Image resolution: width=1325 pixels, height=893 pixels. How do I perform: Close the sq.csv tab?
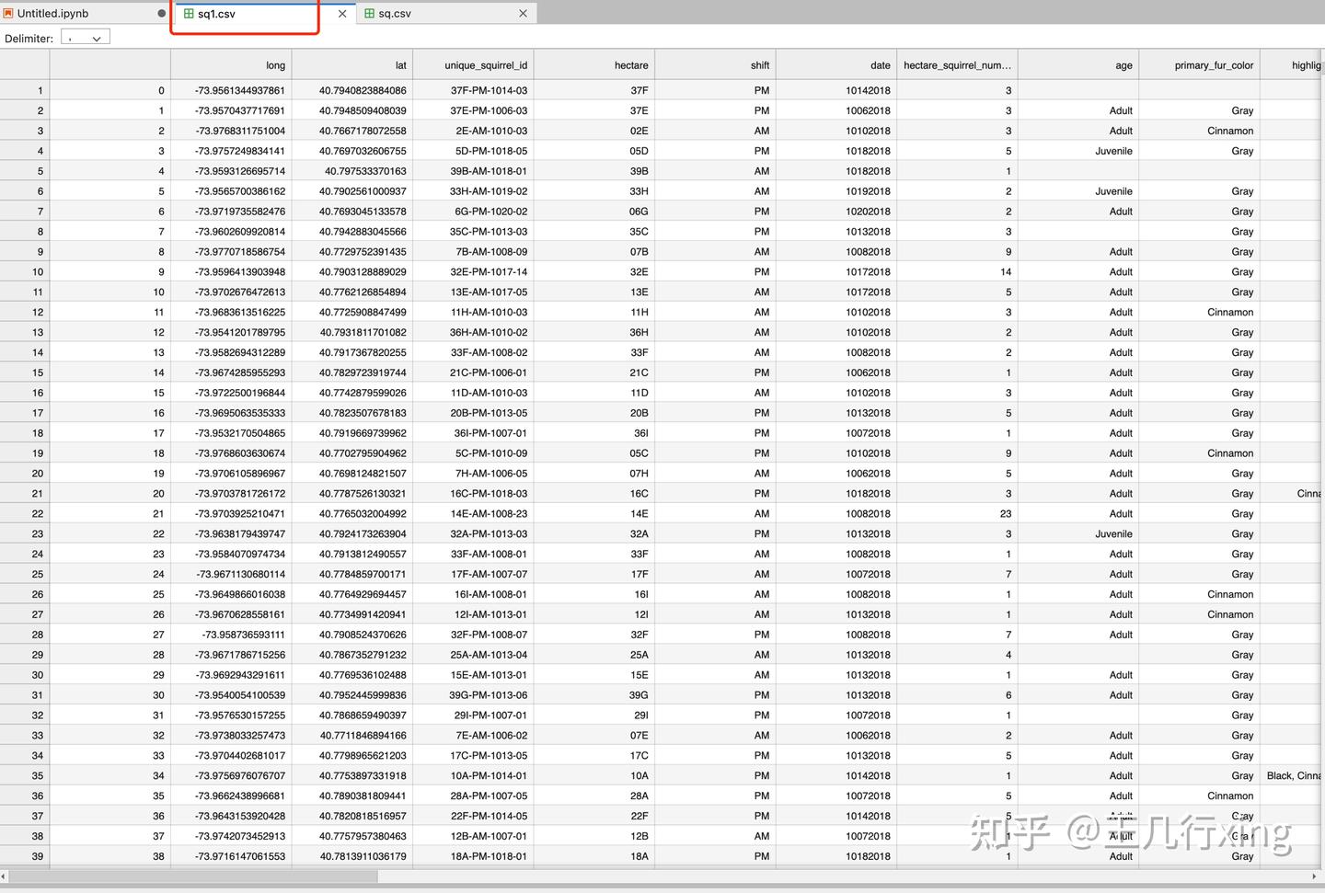(x=523, y=13)
